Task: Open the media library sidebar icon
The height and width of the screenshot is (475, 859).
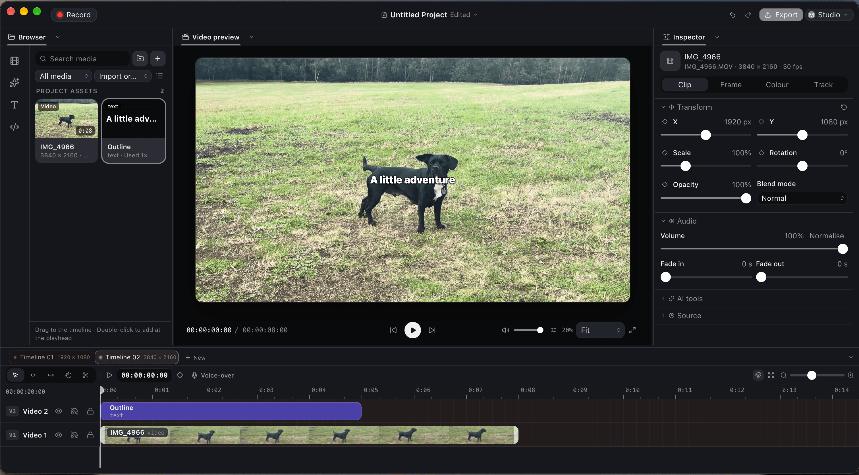Action: tap(14, 61)
